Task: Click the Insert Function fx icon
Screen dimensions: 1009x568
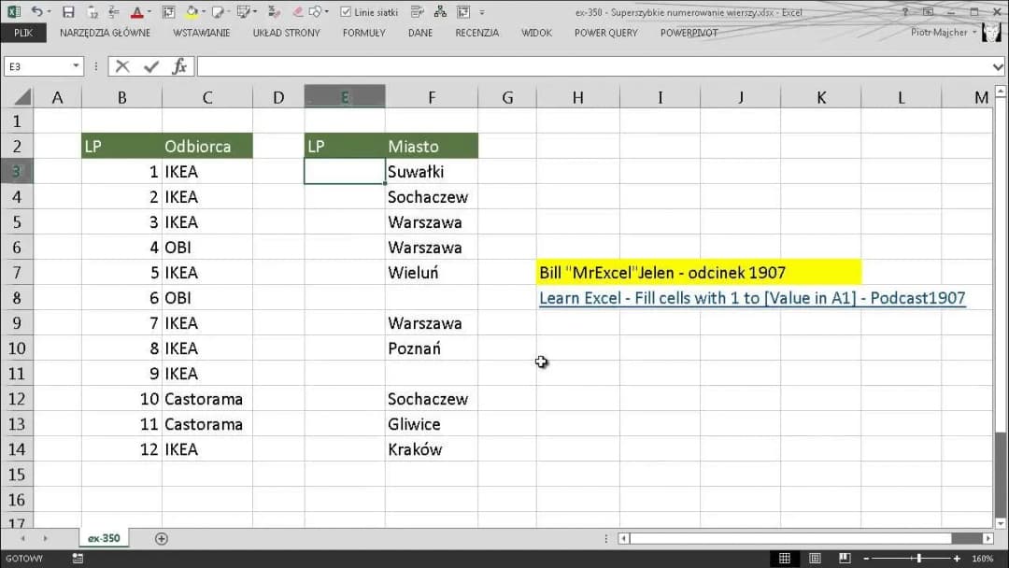Action: tap(178, 66)
